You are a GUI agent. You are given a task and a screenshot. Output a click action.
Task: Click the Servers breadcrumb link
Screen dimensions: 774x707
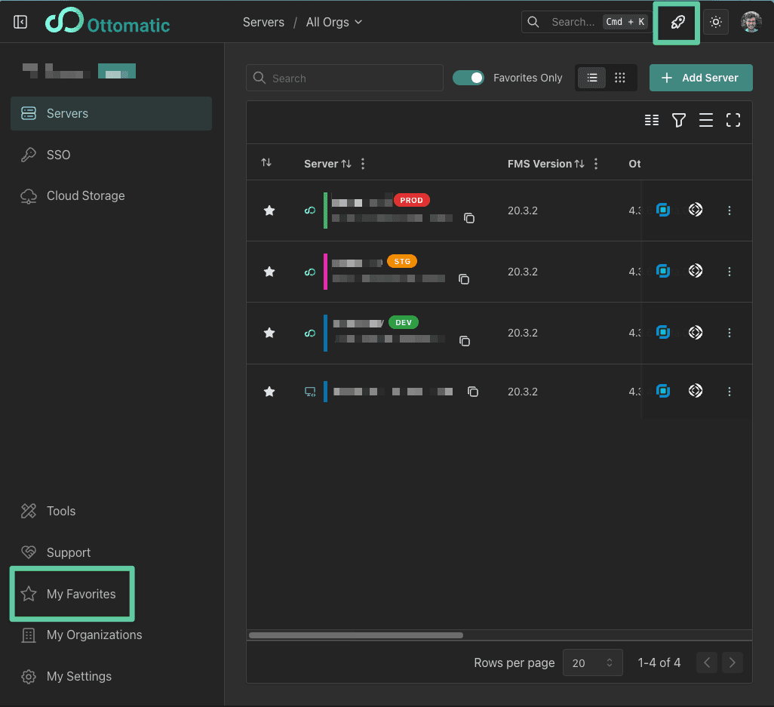coord(263,23)
